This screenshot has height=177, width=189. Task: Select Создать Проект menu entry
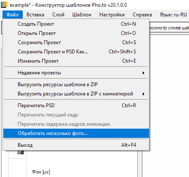pos(76,24)
